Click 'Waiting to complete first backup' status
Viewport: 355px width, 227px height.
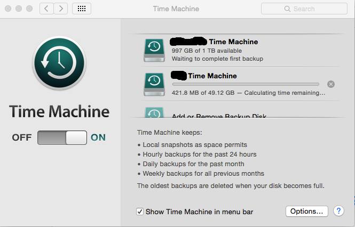pyautogui.click(x=217, y=59)
